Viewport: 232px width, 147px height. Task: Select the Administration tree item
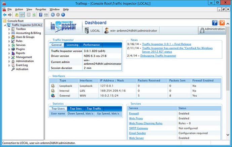coord(25,61)
